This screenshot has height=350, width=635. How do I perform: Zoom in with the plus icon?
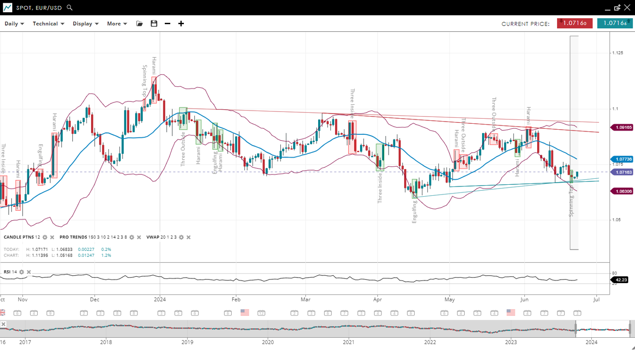(x=181, y=24)
